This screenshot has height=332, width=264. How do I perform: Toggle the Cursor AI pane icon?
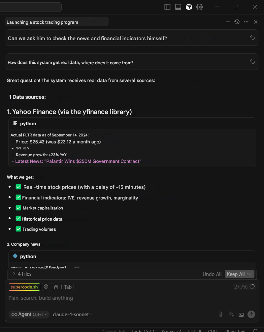[x=189, y=7]
